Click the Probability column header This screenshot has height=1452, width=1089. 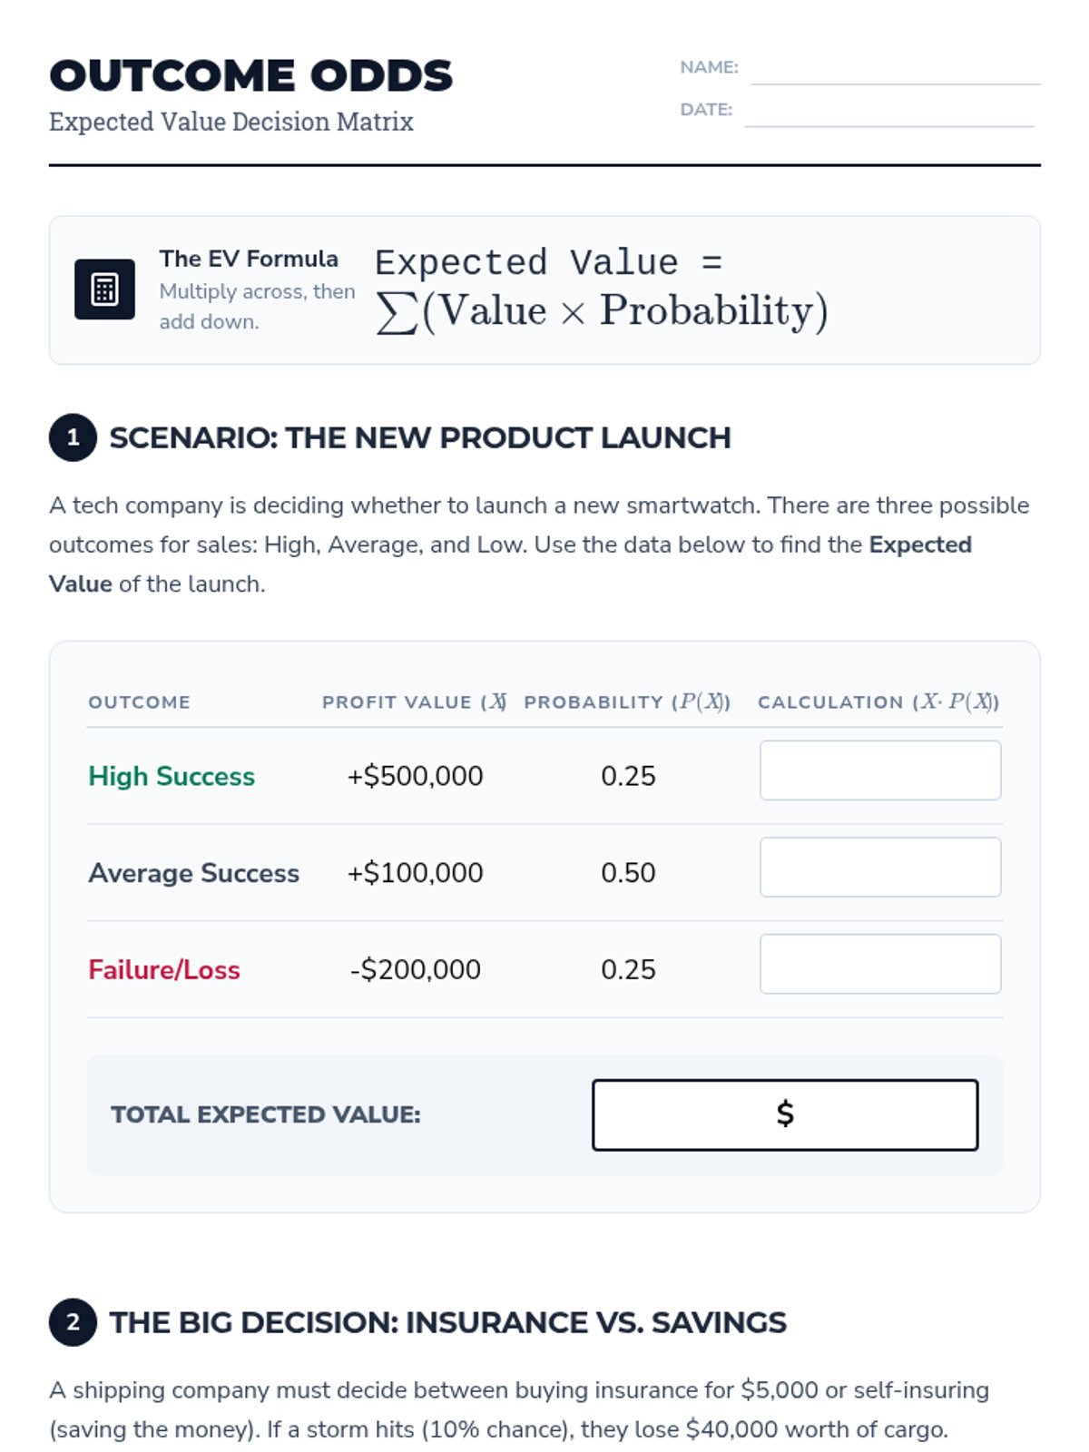click(627, 702)
